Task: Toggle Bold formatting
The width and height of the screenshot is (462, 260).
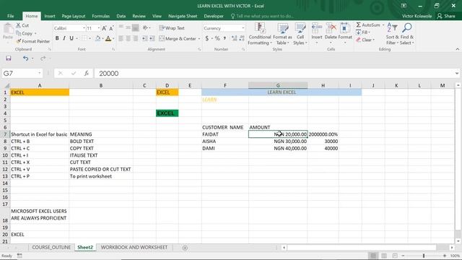Action: (57, 38)
